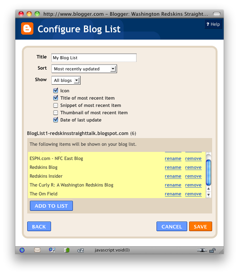Select 'Redskins Insider' list row text

coord(46,176)
